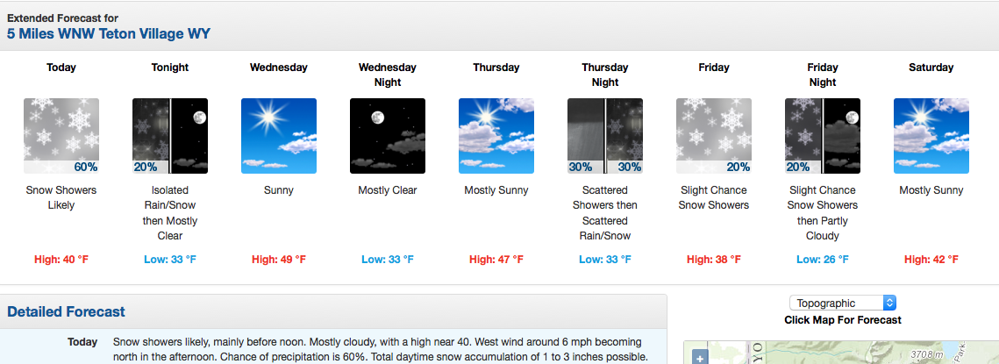Select Tonight's rain/snow then clear icon

point(170,136)
